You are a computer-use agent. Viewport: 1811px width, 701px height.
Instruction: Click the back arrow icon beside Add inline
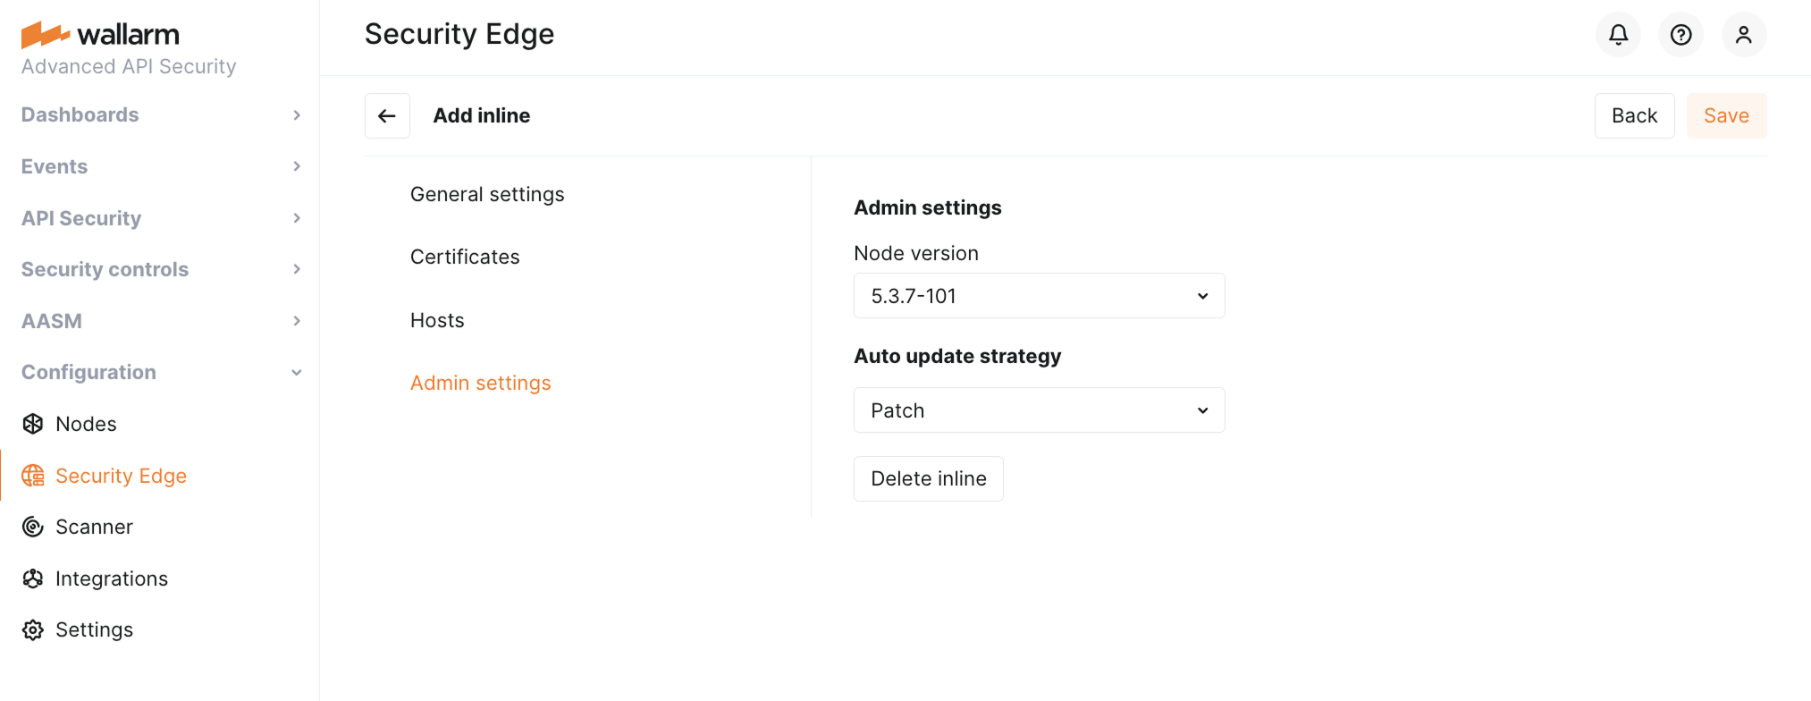click(387, 115)
